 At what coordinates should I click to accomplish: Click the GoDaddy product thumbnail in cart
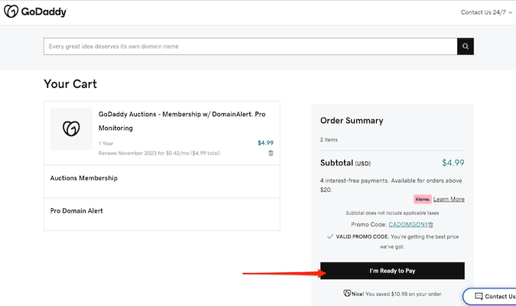pos(71,129)
